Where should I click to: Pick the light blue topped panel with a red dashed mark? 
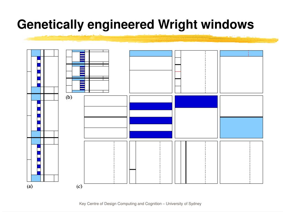pyautogui.click(x=241, y=72)
